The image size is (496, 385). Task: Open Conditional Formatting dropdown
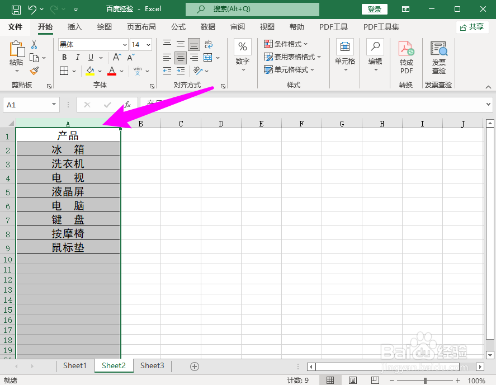pyautogui.click(x=286, y=44)
